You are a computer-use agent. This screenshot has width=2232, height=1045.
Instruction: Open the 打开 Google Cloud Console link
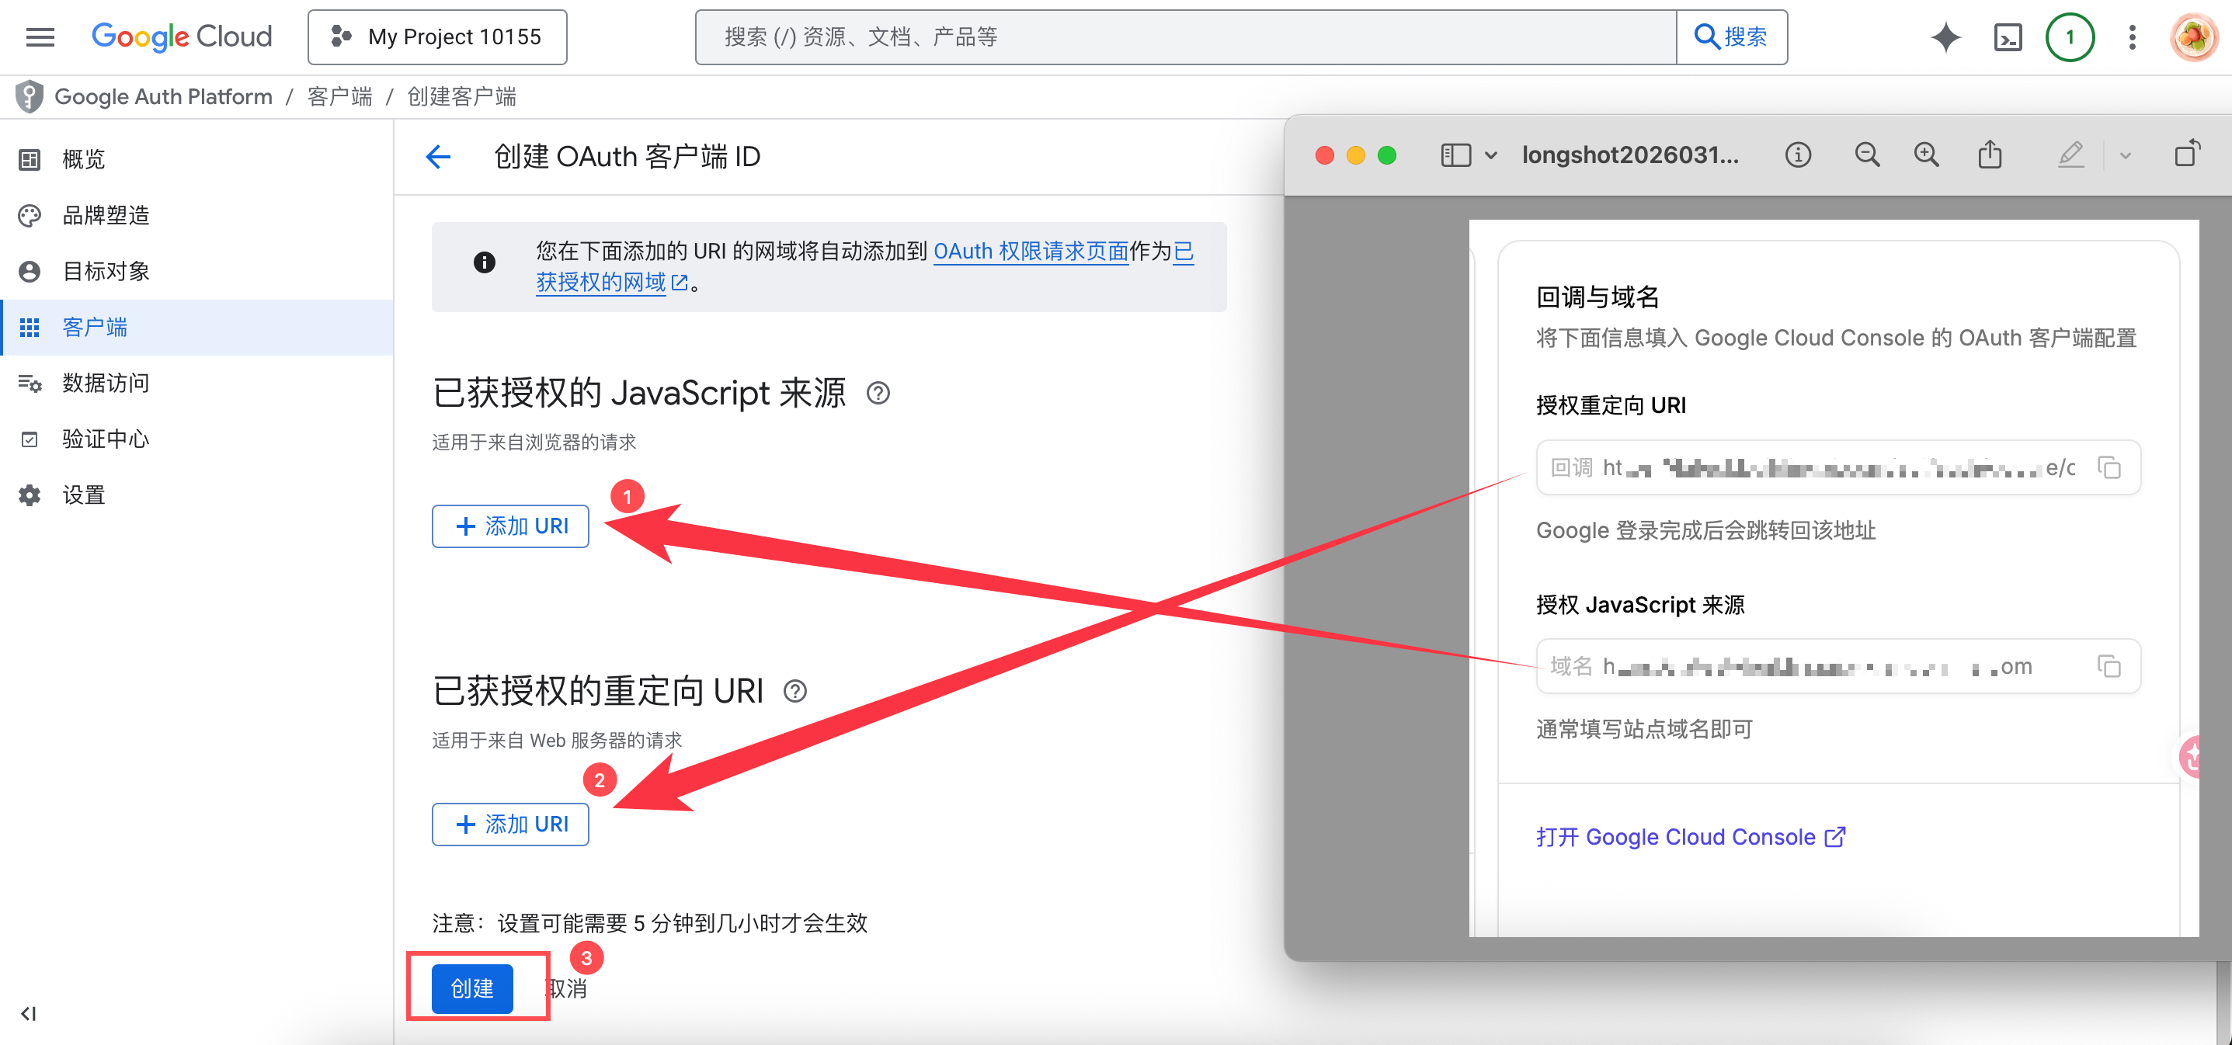pyautogui.click(x=1691, y=837)
